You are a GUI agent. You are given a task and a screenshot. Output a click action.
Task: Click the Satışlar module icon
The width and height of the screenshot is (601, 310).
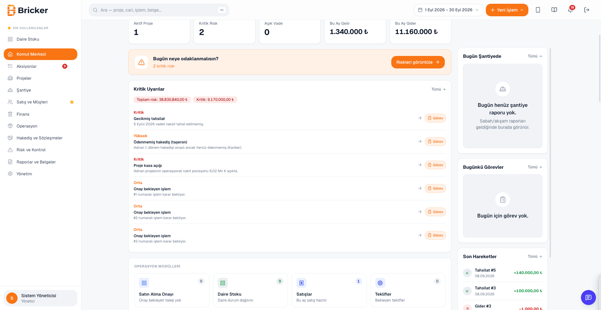[301, 283]
